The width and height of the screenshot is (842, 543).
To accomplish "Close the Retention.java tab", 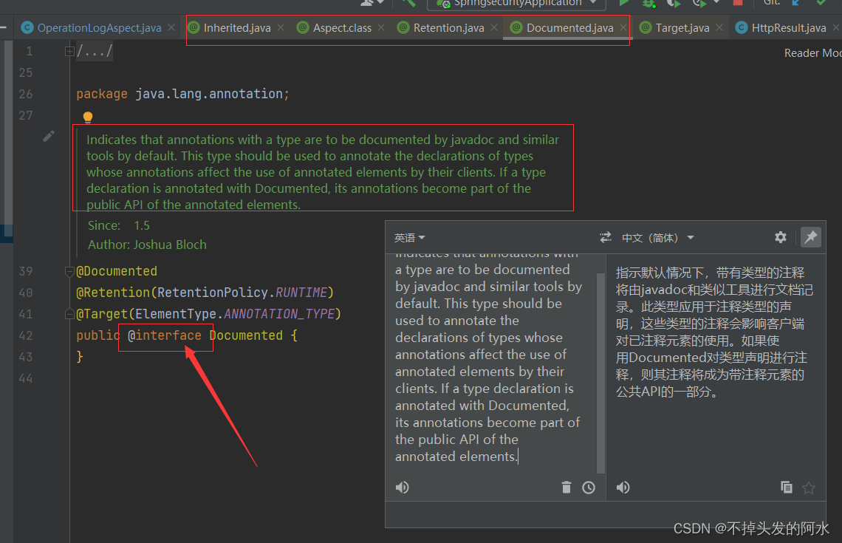I will [494, 27].
